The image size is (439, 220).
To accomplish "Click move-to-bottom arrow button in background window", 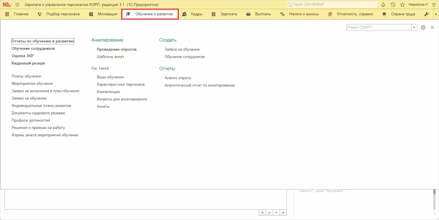I will pos(283,213).
